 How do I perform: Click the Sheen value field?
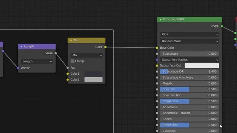pyautogui.click(x=189, y=119)
